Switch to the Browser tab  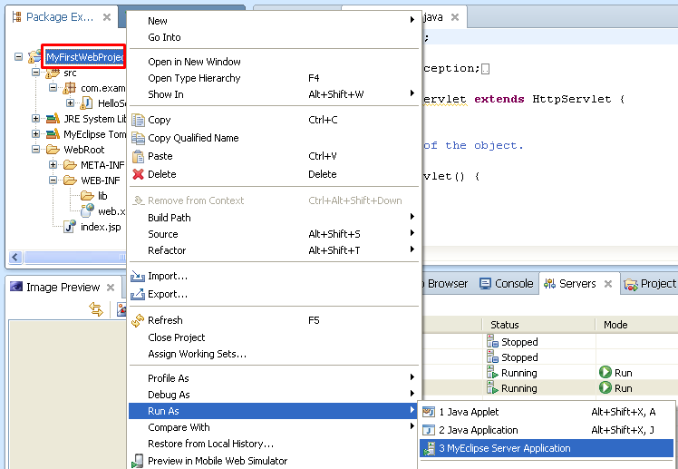pos(447,284)
